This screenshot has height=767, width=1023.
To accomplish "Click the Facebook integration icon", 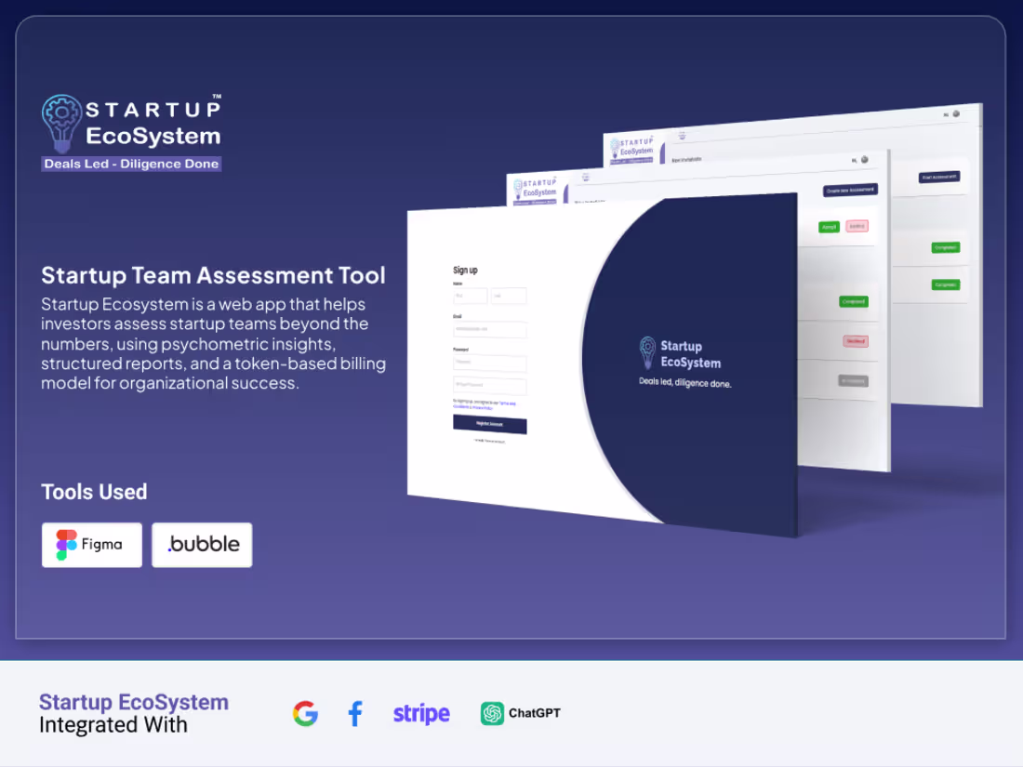I will pos(354,713).
